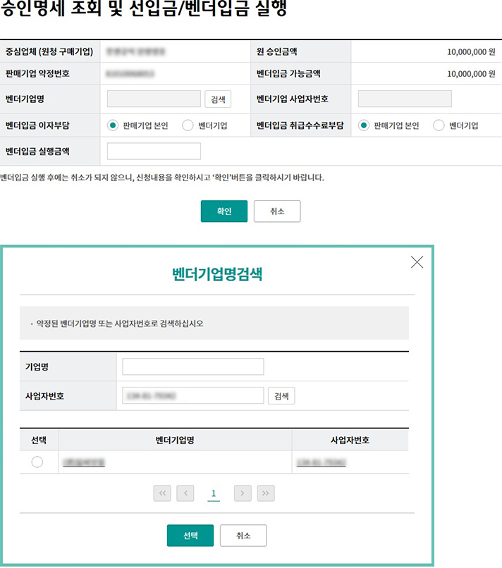
Task: Go to next page of vendor results
Action: pos(243,493)
